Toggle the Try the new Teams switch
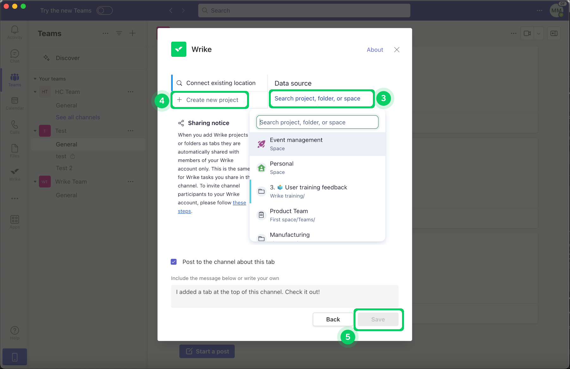This screenshot has width=570, height=369. (105, 10)
